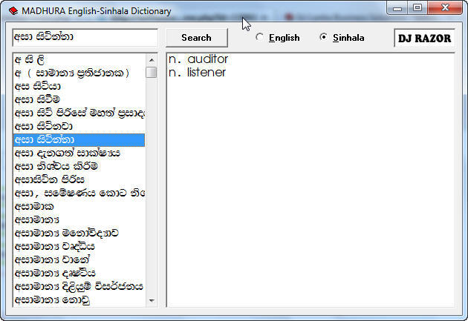Image resolution: width=468 pixels, height=321 pixels.
Task: Select the Sinhala radio button
Action: tap(323, 38)
